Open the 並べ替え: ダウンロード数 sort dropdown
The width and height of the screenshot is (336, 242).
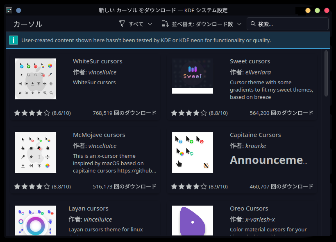(x=202, y=24)
